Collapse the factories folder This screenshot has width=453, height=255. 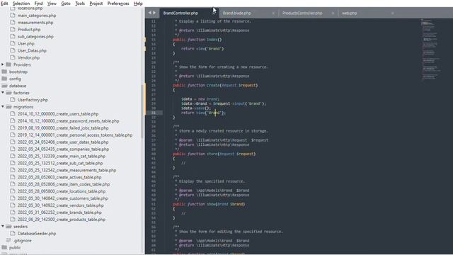[3, 93]
